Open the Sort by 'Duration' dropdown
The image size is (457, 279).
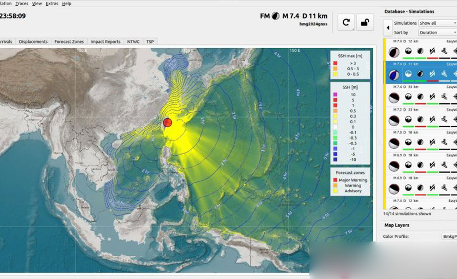coord(437,33)
